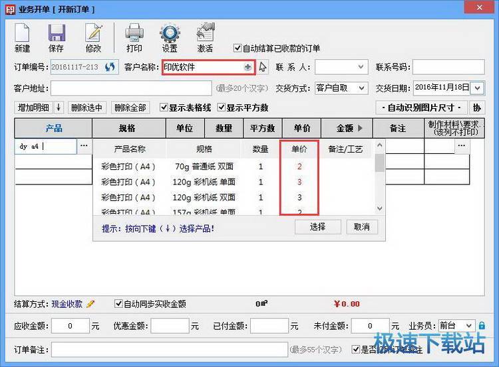
Task: Click the 选择 button in product popup
Action: (x=318, y=227)
